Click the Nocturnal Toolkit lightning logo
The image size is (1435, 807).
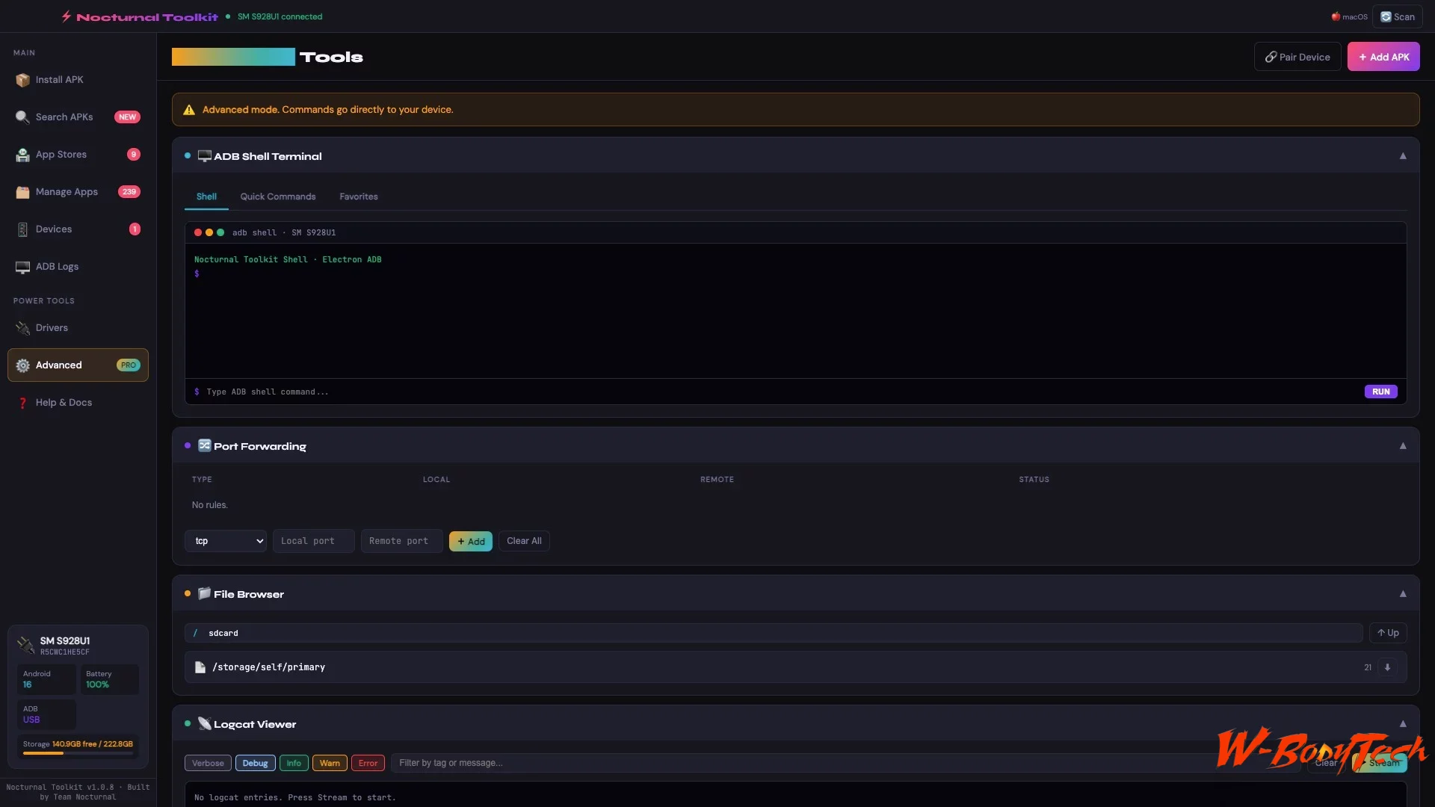[x=67, y=16]
